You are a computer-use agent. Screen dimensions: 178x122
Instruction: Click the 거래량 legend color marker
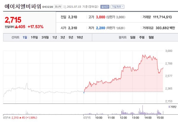pyautogui.click(x=169, y=107)
